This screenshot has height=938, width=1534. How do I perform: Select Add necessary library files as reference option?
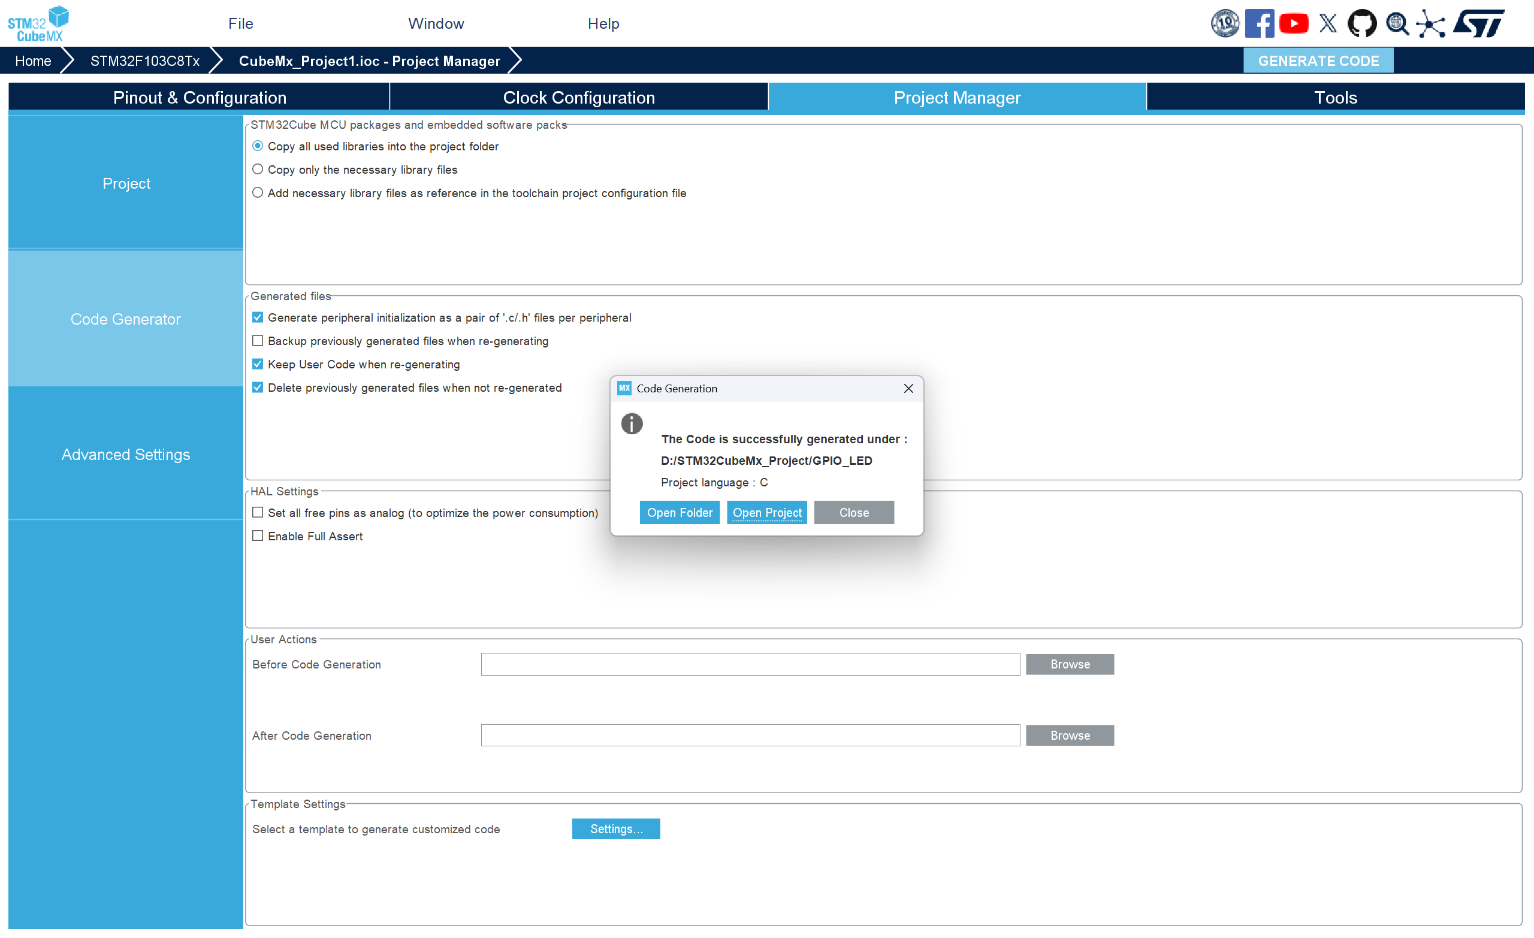pos(258,193)
